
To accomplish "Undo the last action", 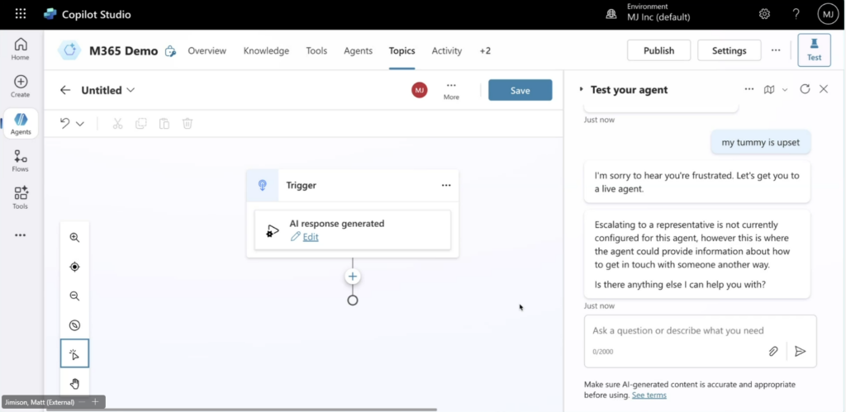I will tap(64, 124).
